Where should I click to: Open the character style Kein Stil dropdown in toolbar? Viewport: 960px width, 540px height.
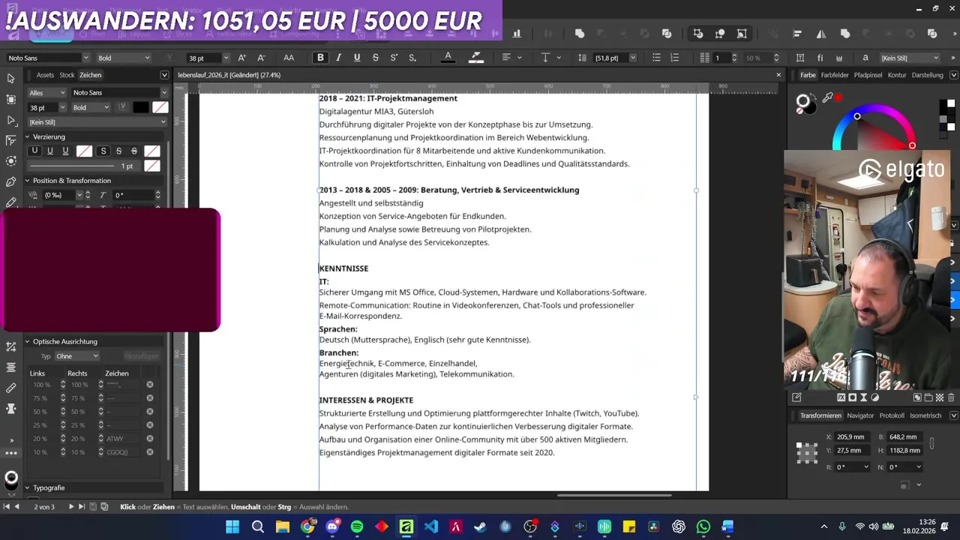(x=909, y=58)
